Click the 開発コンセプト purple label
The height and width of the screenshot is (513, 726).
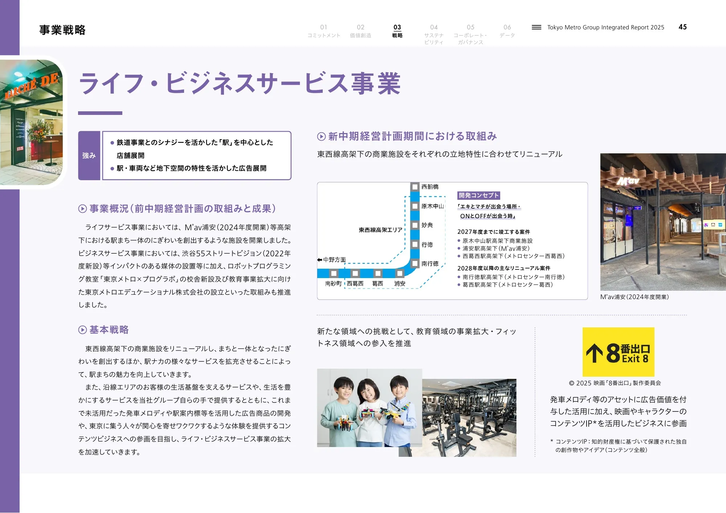click(x=478, y=195)
